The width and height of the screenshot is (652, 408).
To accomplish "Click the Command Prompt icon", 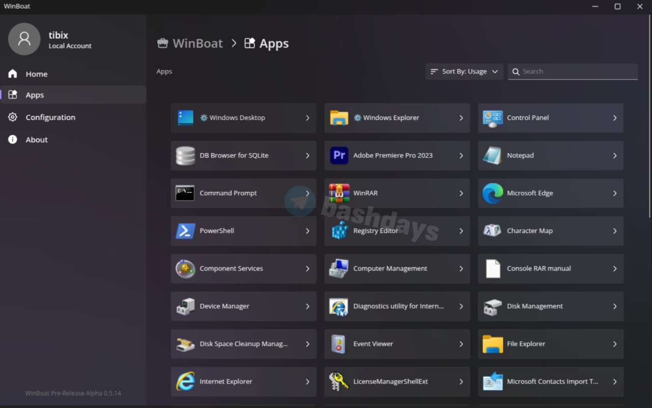I will (x=185, y=193).
